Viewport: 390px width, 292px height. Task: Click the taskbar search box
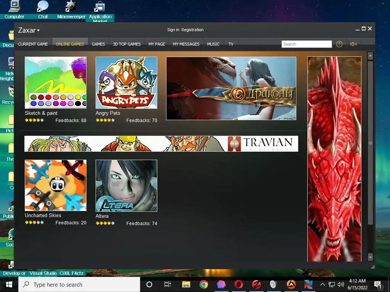coord(79,284)
